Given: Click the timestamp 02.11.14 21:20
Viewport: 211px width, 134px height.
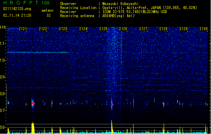Looking at the screenshot, I should click(17, 15).
